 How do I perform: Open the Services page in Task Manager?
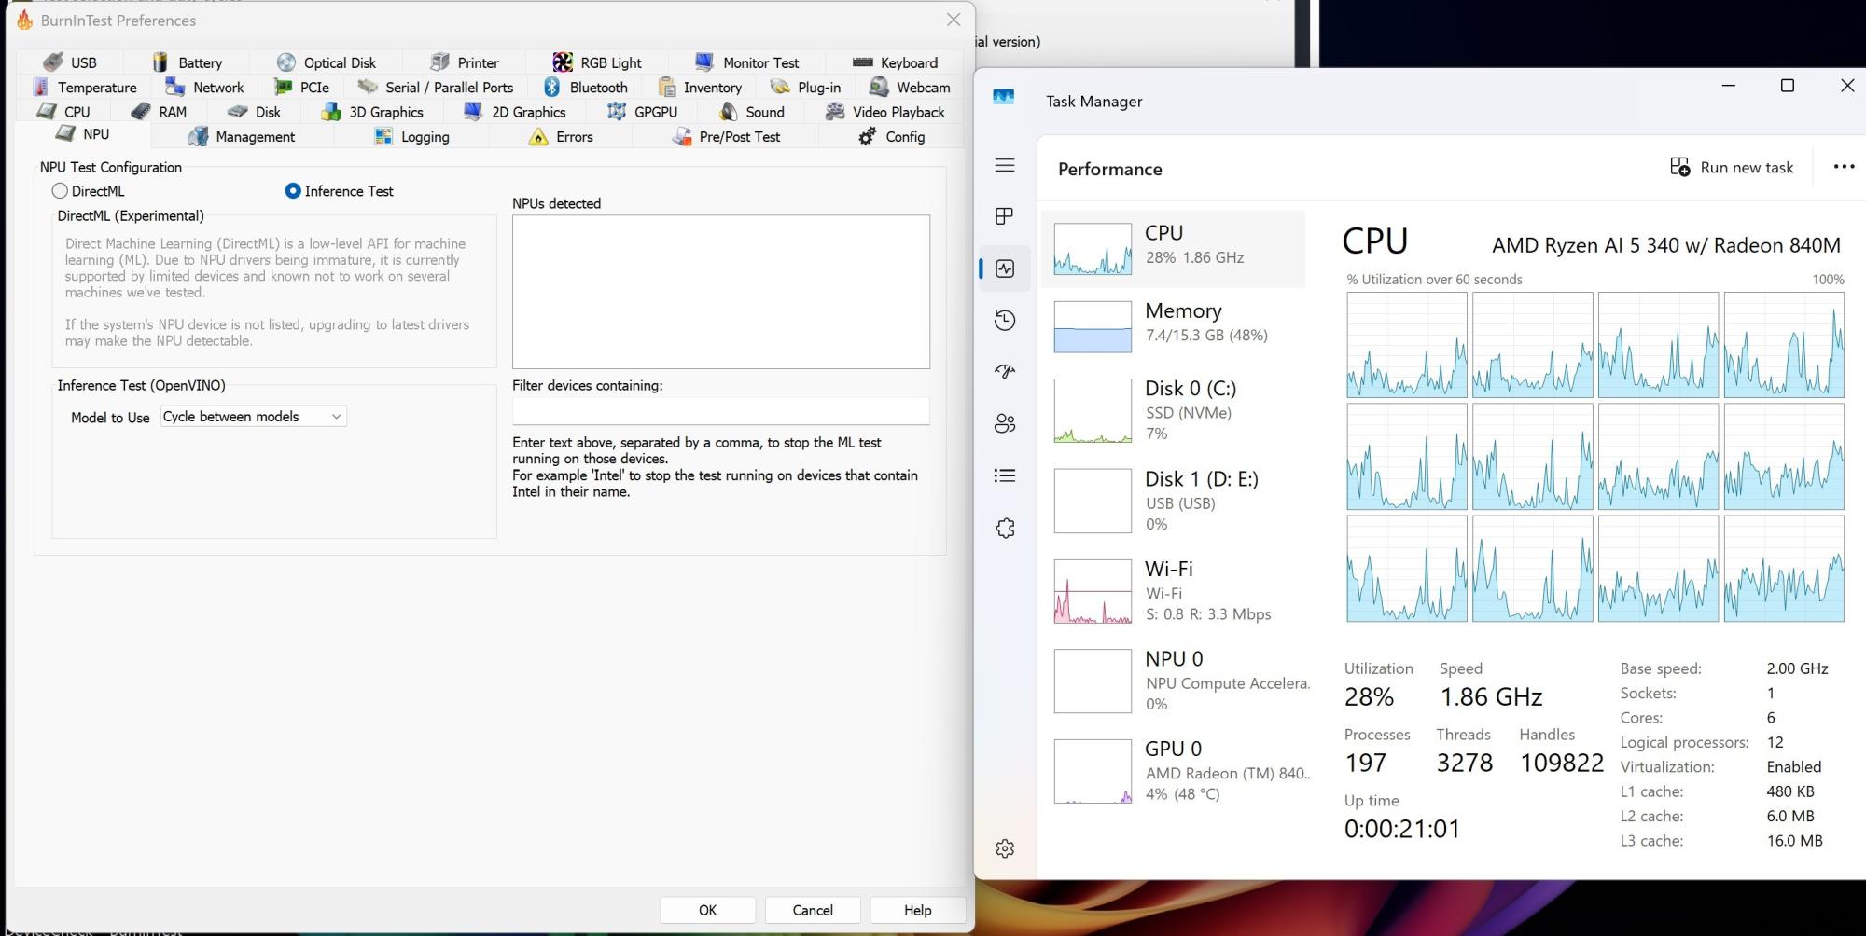[x=1005, y=528]
